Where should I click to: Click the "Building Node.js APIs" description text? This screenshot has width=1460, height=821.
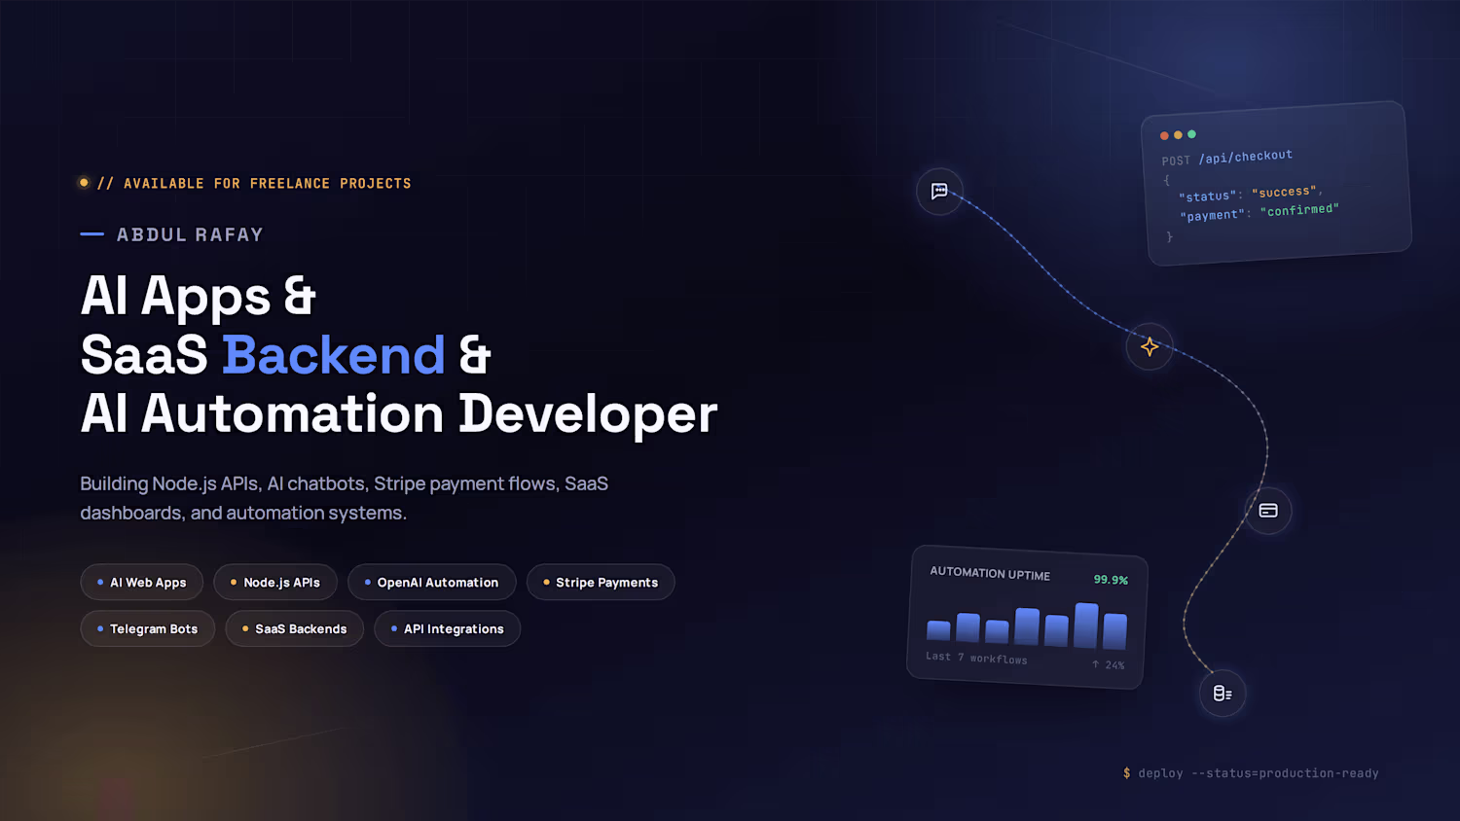[345, 498]
